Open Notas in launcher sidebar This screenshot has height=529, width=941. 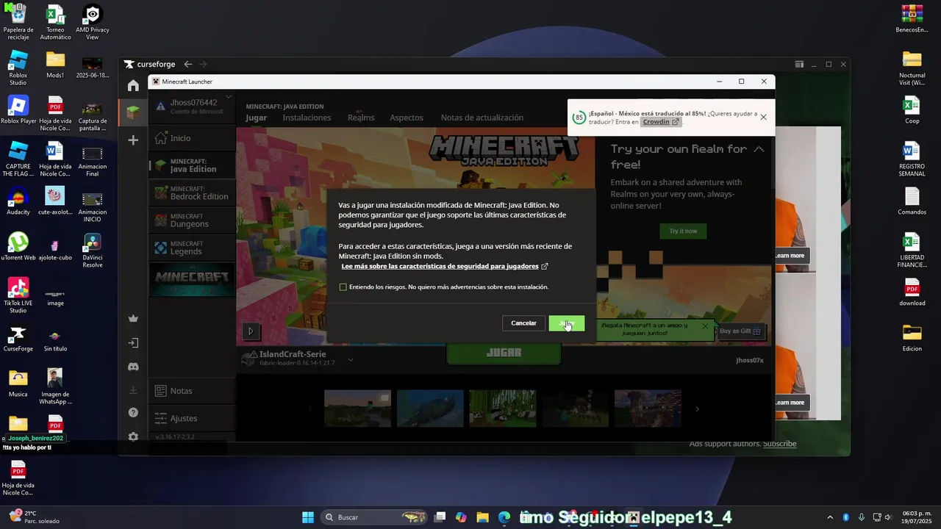(192, 391)
